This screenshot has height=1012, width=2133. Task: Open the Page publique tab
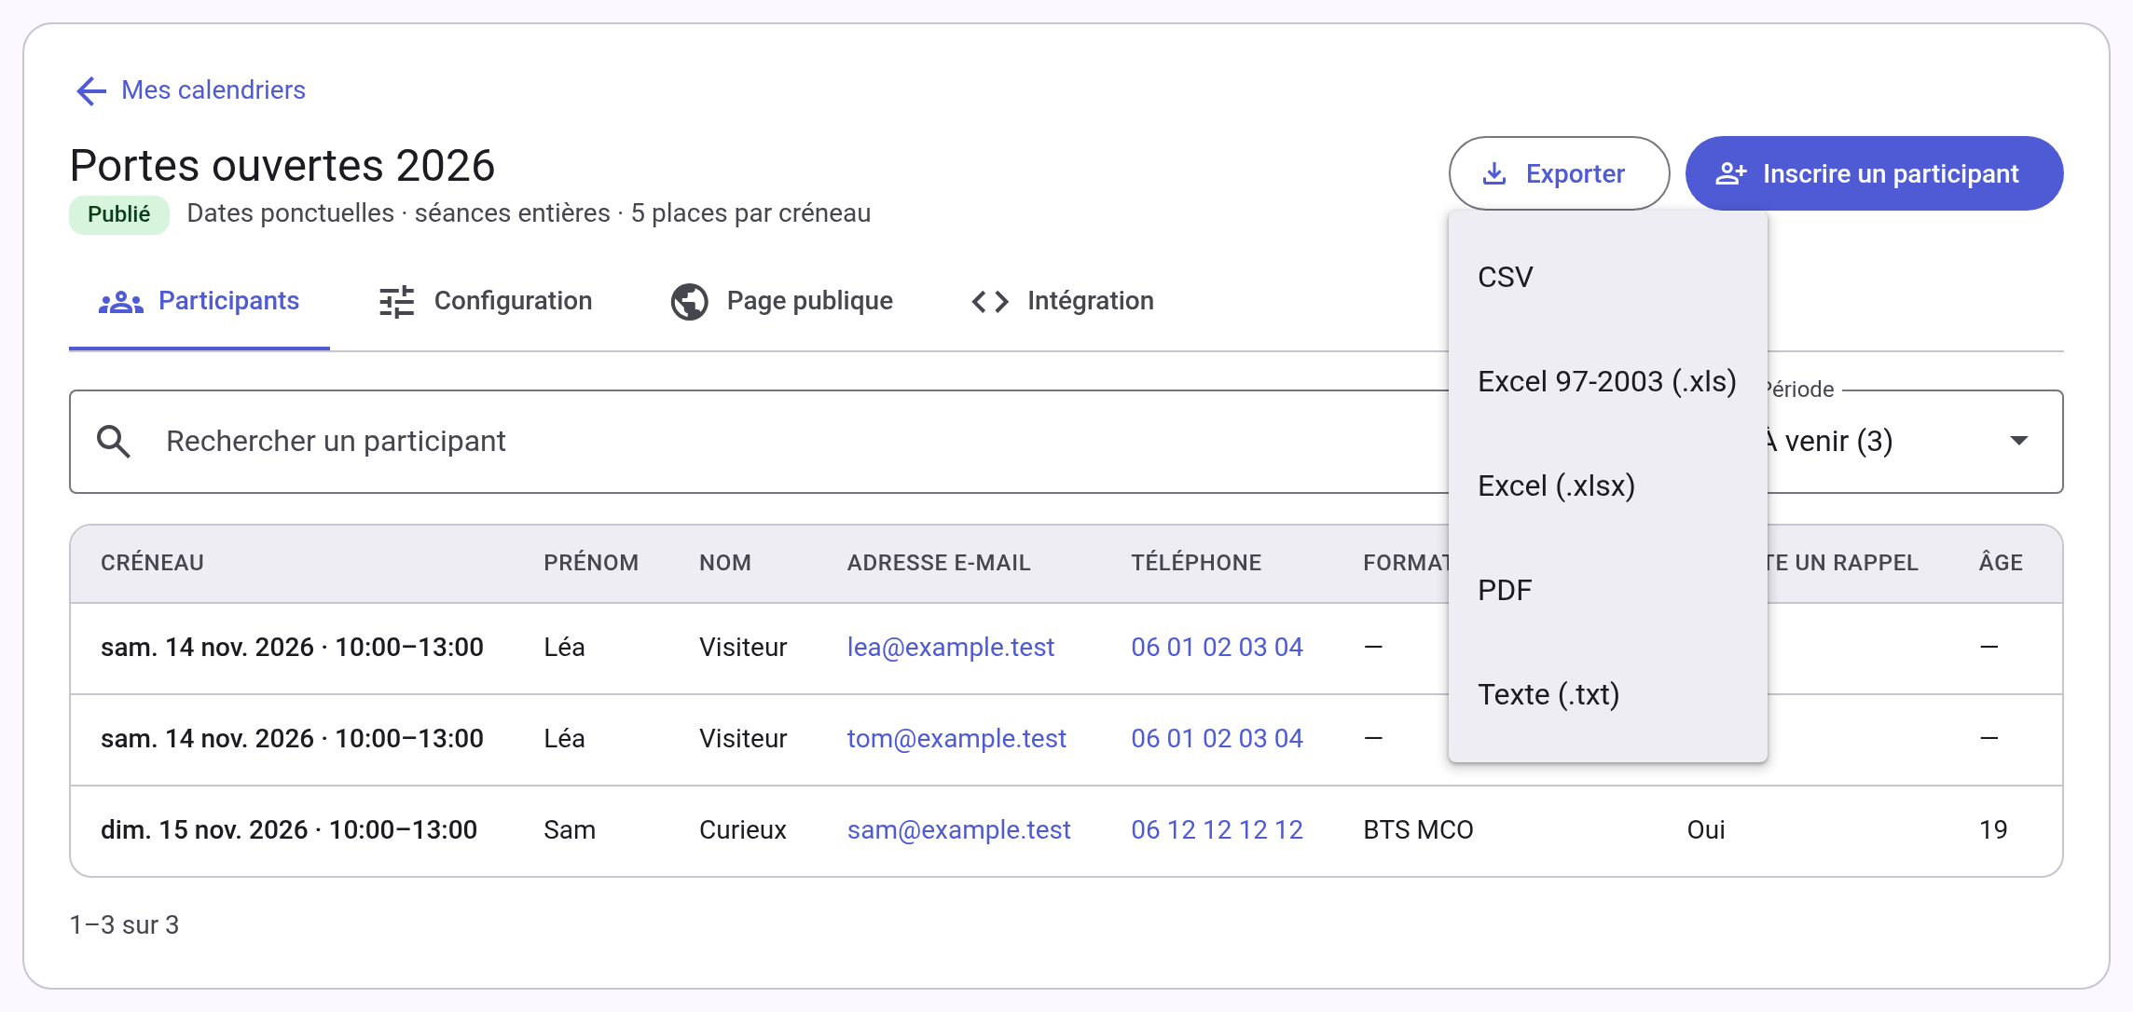[x=781, y=302]
